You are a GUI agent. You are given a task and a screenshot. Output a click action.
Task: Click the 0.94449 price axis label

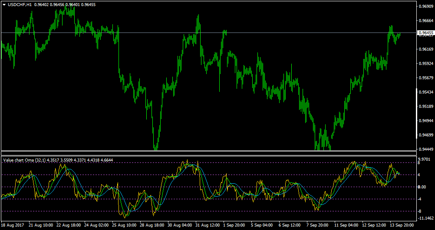[x=426, y=149]
